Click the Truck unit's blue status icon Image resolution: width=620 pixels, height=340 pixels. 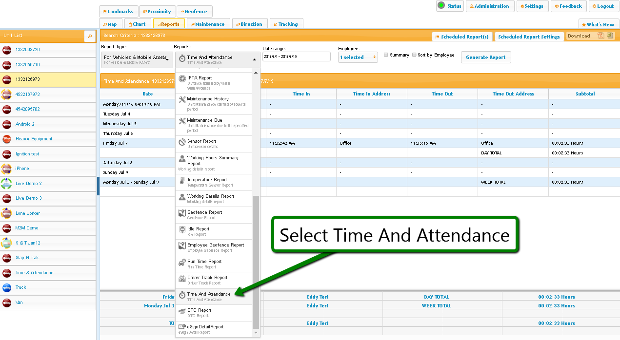[7, 287]
